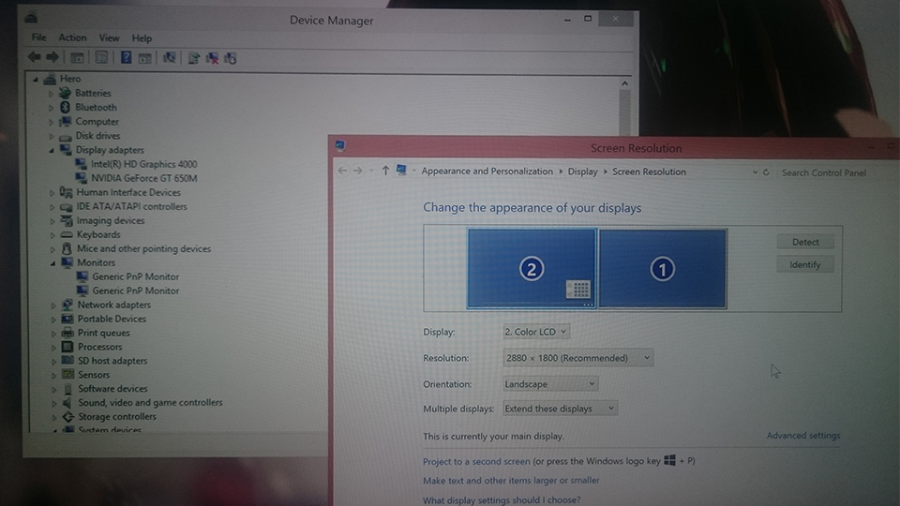Expand the Human Interface Devices node

(52, 193)
